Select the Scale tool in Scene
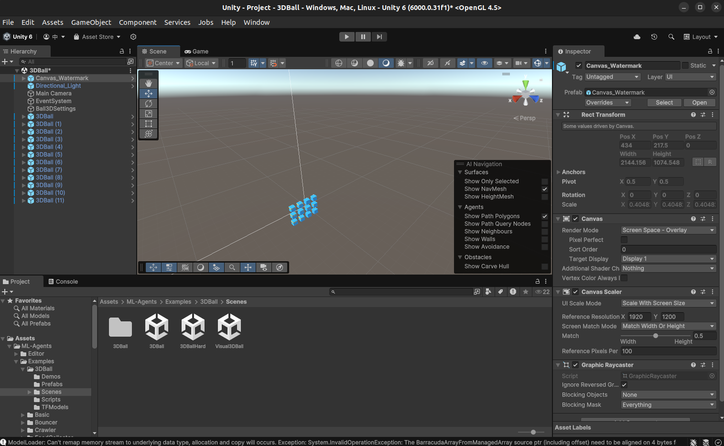This screenshot has width=724, height=446. (x=149, y=114)
